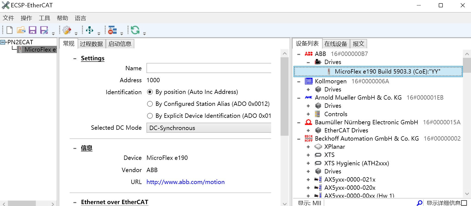Create a new project with the blank page icon
The image size is (471, 206).
(x=9, y=30)
